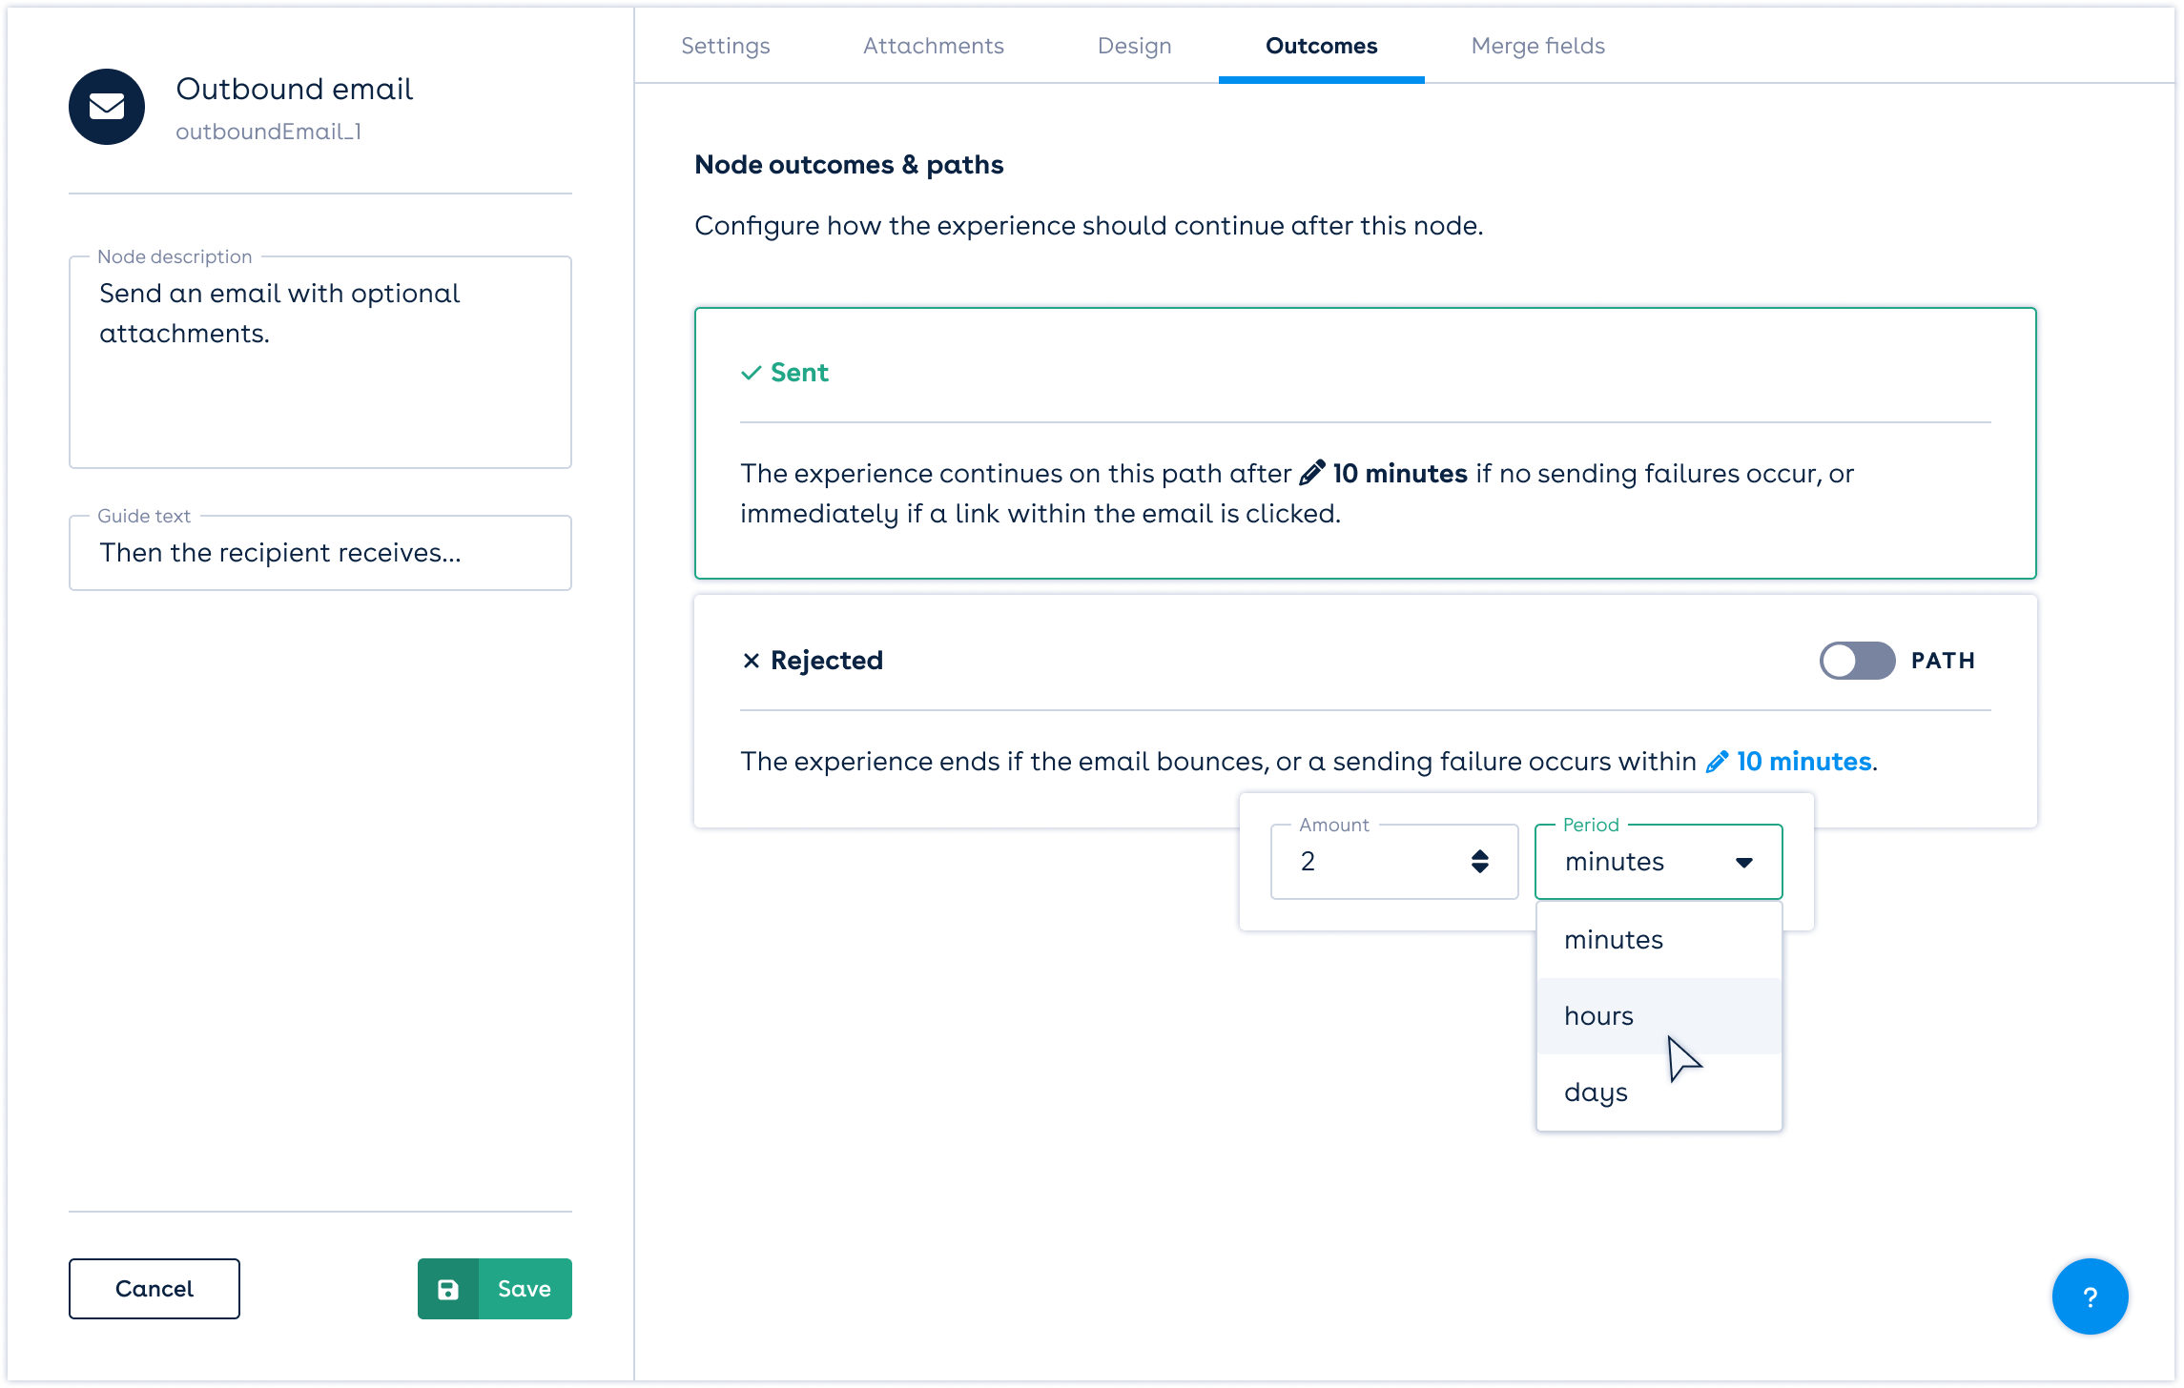Click the outboundEmail_1 identifier text
2184x1388 pixels.
(x=269, y=132)
